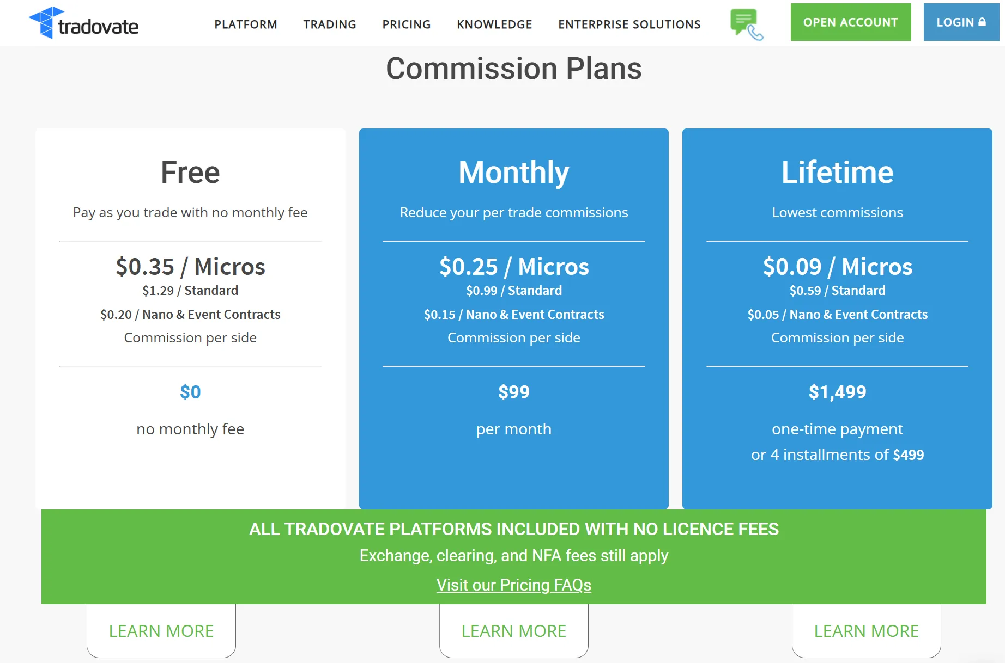Click the $0.35 / Micros price
Screen dimensions: 1005x663
coord(190,267)
